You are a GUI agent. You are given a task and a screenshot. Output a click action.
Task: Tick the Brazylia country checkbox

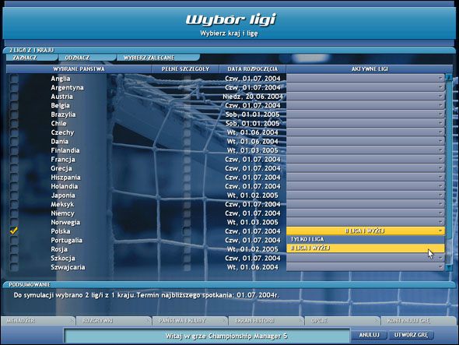(14, 114)
